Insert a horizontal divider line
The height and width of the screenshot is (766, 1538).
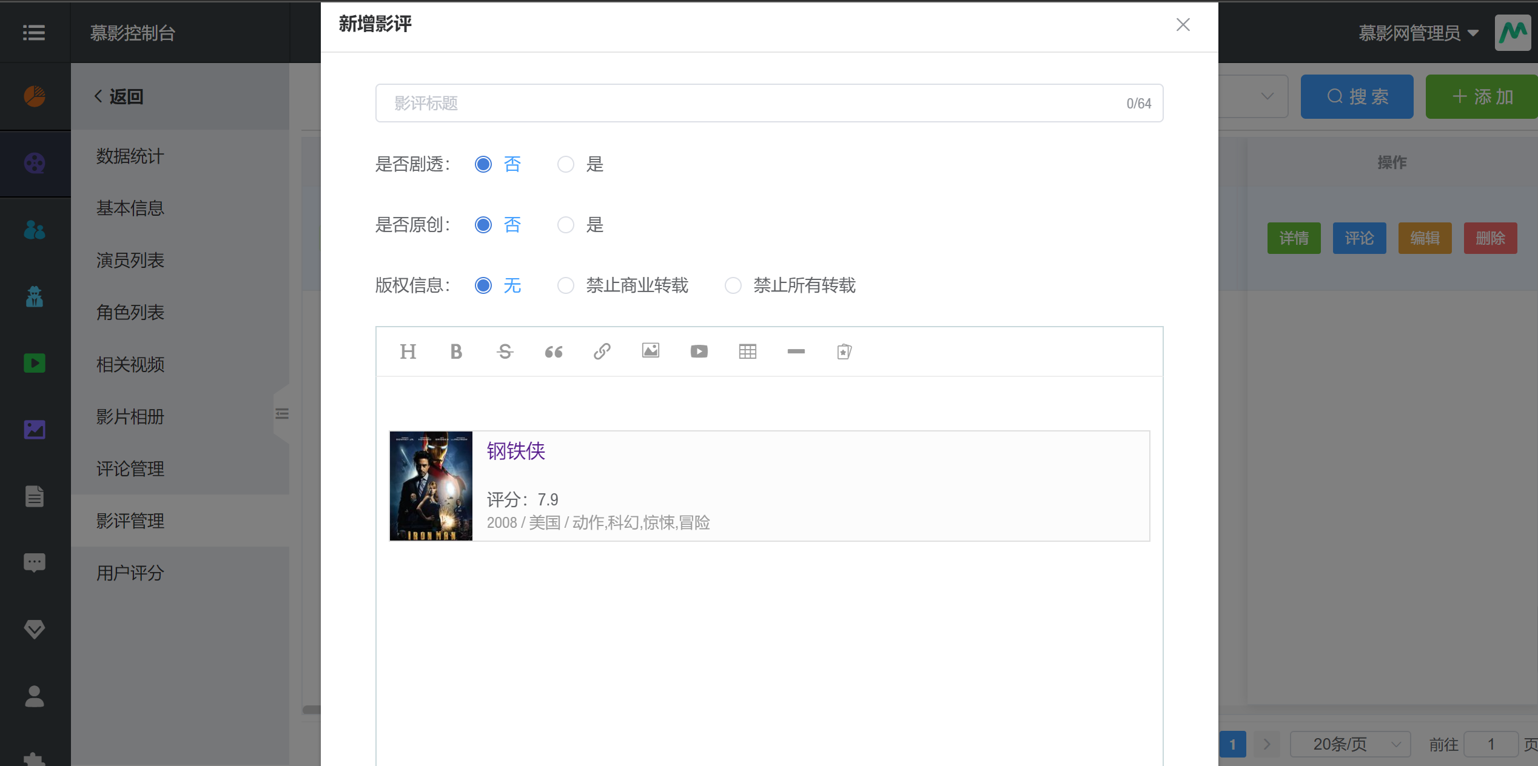coord(796,351)
